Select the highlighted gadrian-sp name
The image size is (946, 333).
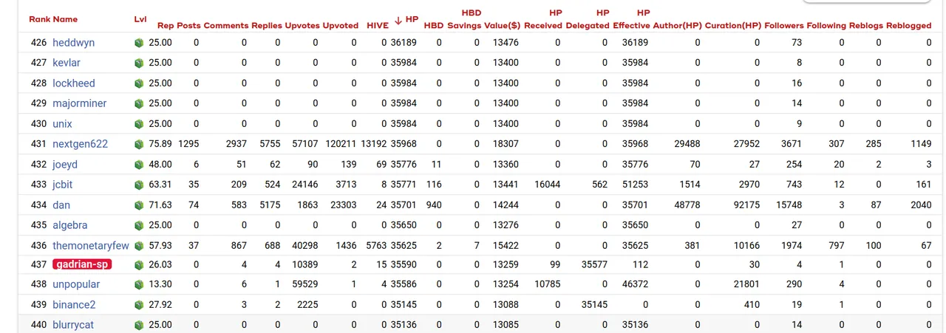click(x=82, y=264)
